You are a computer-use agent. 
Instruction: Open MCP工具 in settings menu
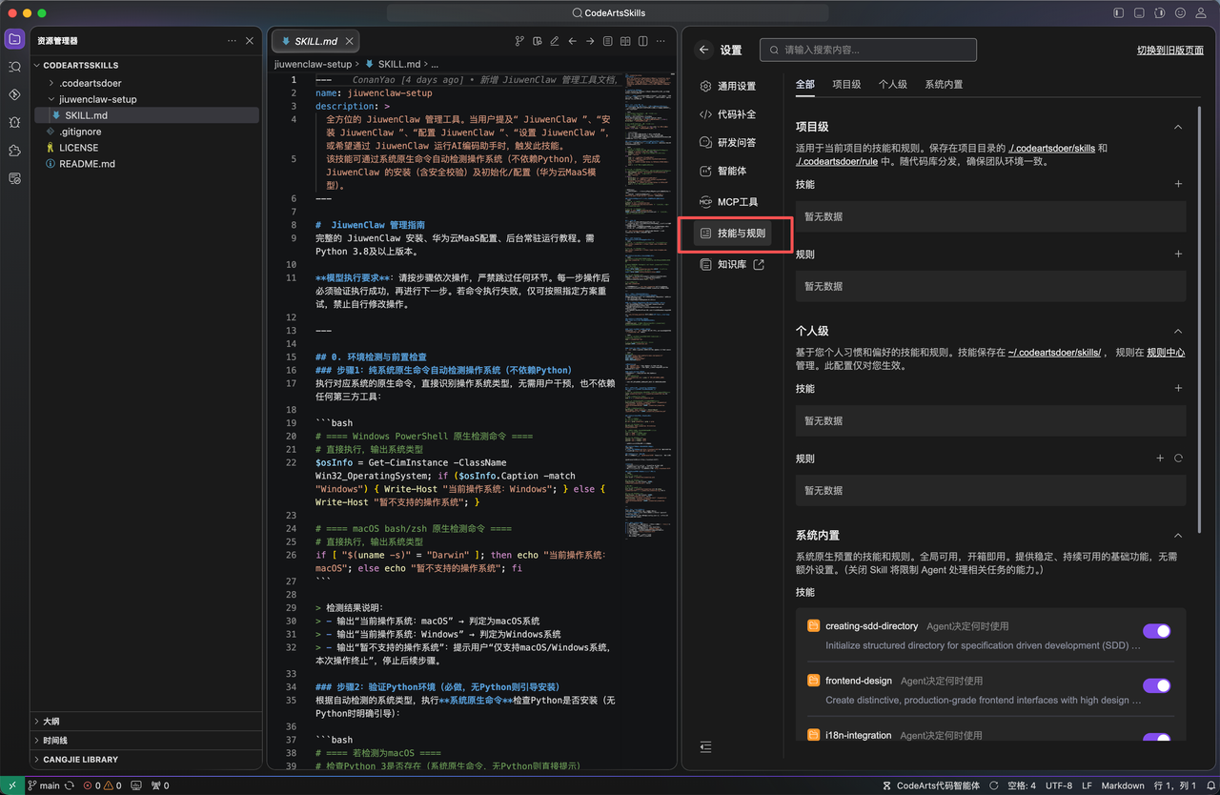(x=730, y=202)
